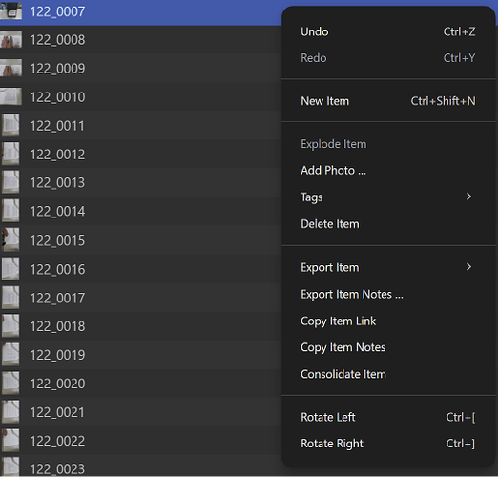Open the 122_0007 thumbnail image
Screen dimensions: 499x477
pos(10,10)
